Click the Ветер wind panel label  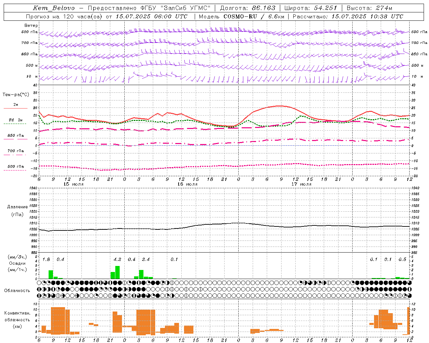31,25
